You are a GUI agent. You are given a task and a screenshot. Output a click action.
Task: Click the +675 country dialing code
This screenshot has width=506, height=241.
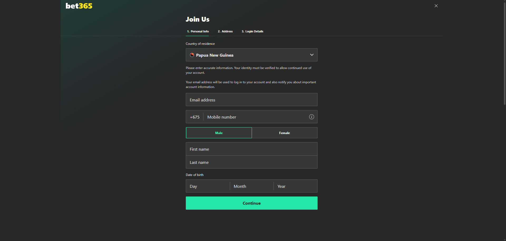pos(194,117)
